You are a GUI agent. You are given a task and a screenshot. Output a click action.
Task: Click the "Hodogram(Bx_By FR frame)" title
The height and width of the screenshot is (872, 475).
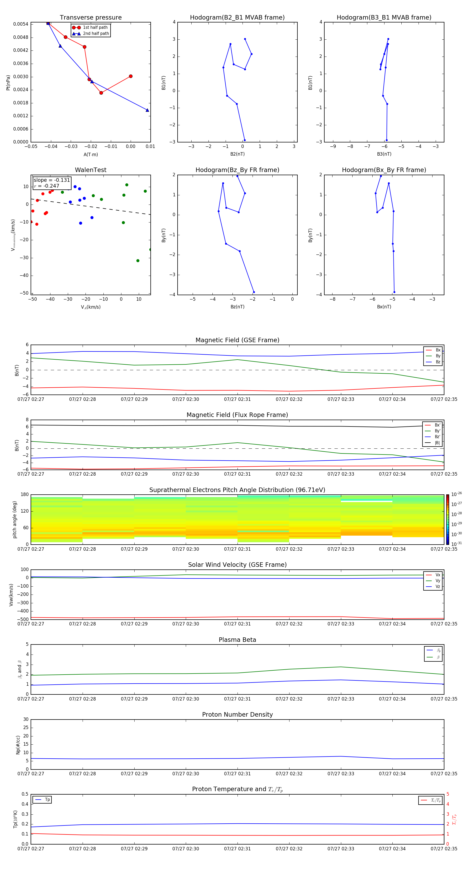click(x=384, y=170)
